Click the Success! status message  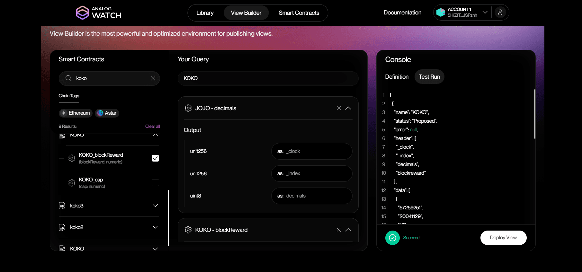click(412, 238)
